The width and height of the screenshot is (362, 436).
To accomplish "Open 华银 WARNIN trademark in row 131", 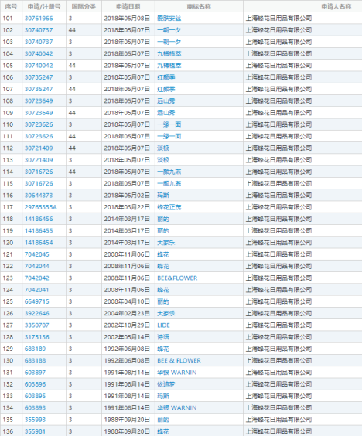I will [177, 373].
